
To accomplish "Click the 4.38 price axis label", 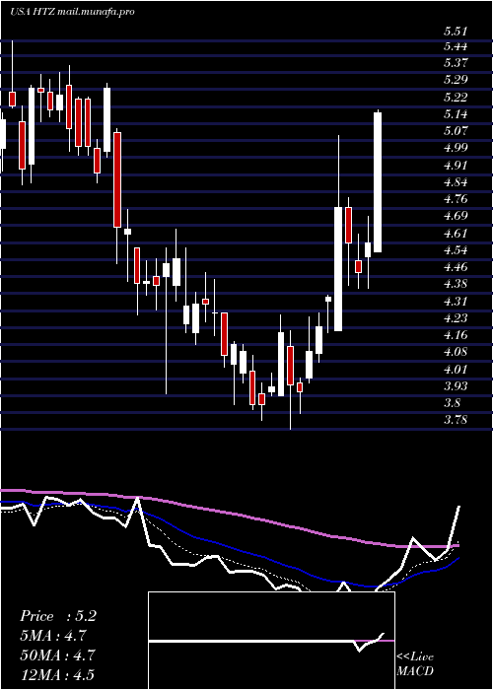I will [x=455, y=284].
